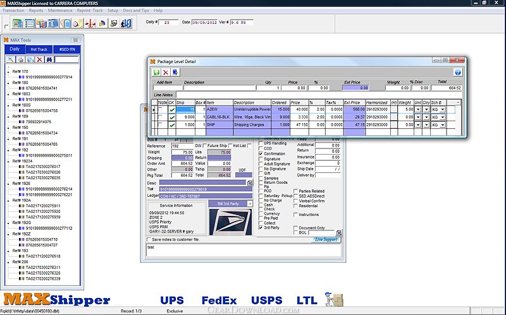Open Unit dropdown in the A2EW row
This screenshot has width=506, height=315.
point(418,109)
